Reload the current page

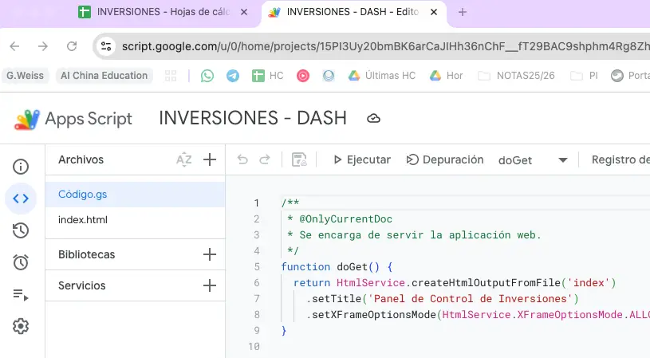(x=72, y=46)
